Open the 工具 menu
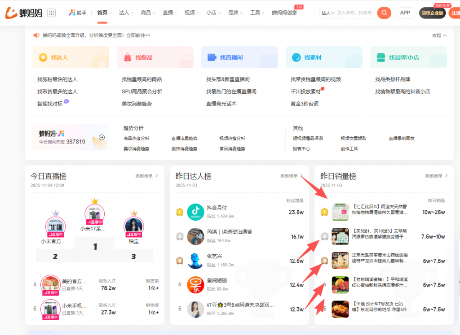 tap(254, 13)
